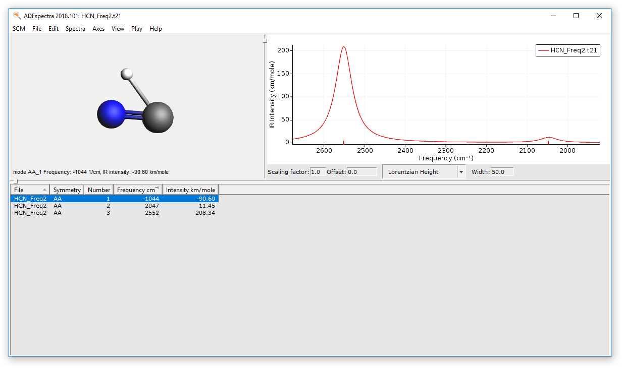622x368 pixels.
Task: Select the mode with frequency 2047
Action: [115, 206]
